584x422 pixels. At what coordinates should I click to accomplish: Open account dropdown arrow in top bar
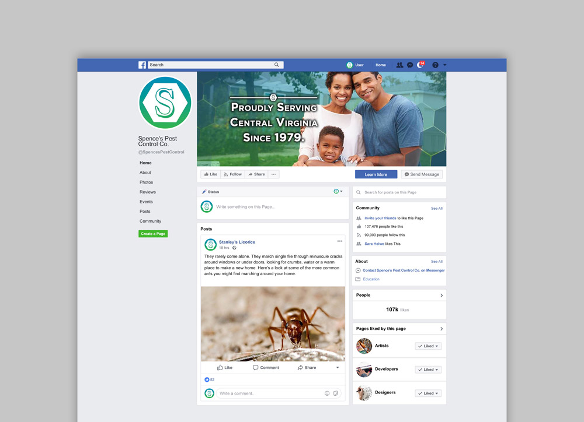click(445, 65)
